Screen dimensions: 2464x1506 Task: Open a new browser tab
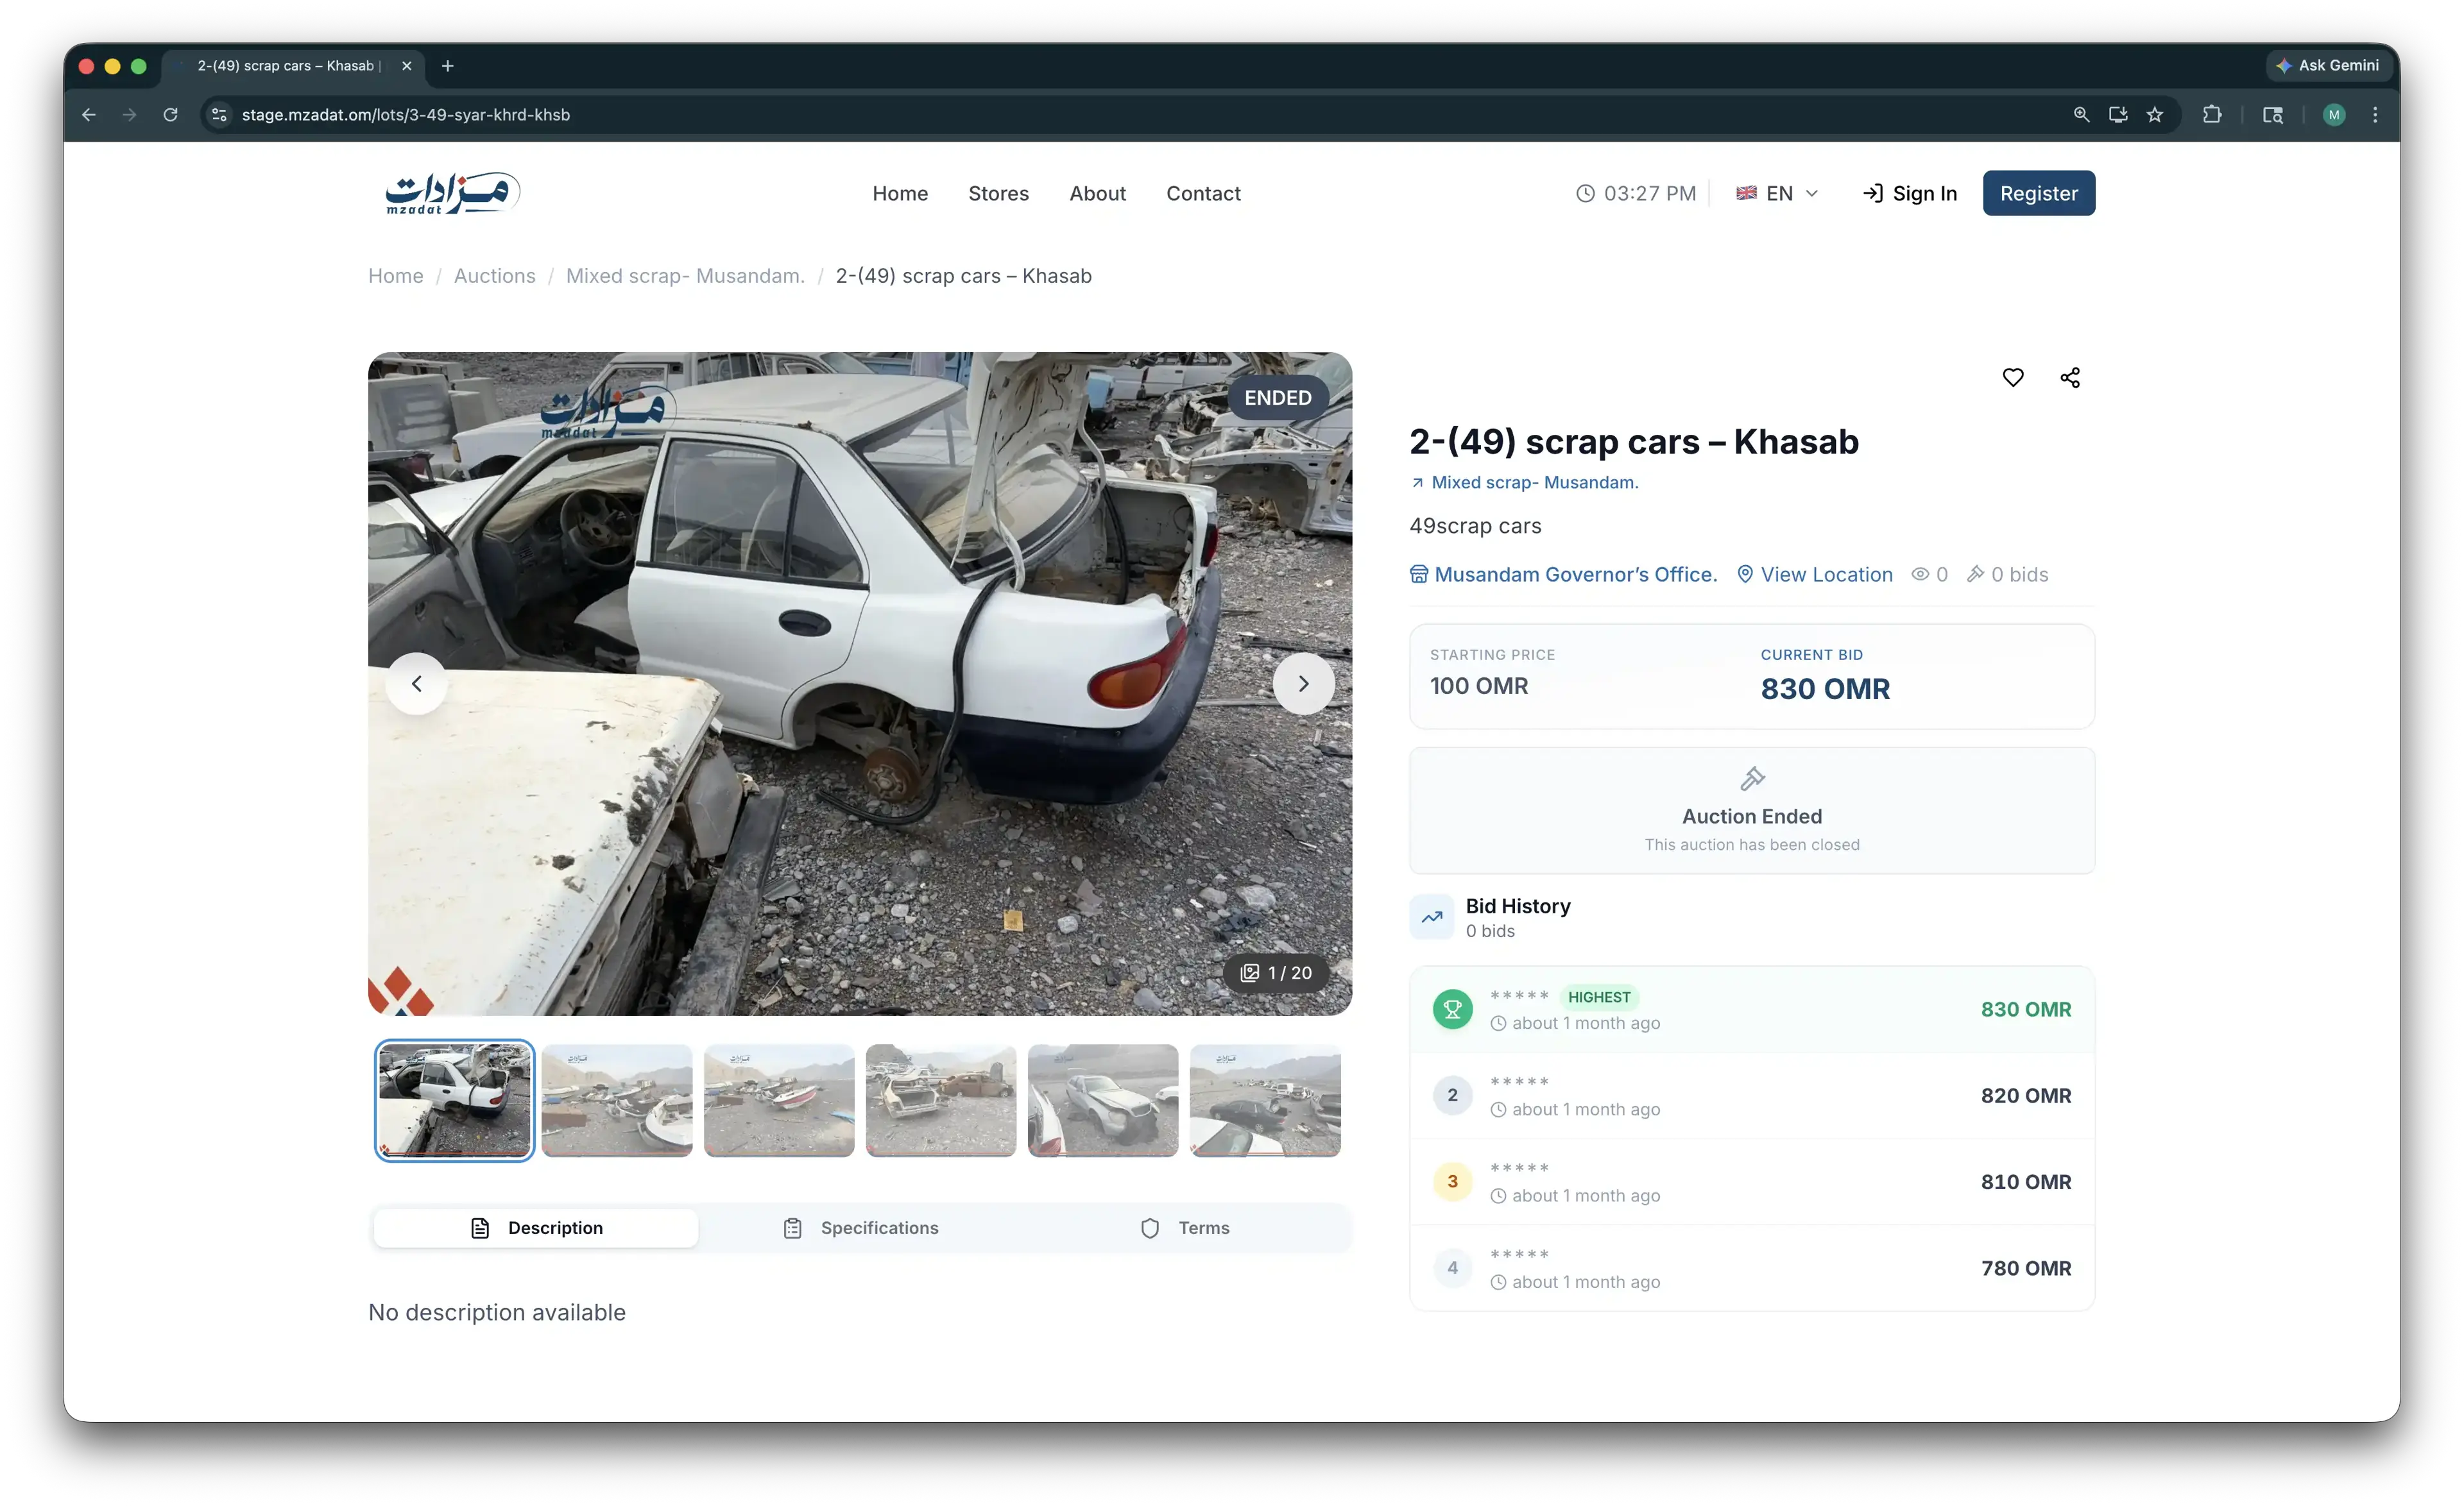(448, 66)
